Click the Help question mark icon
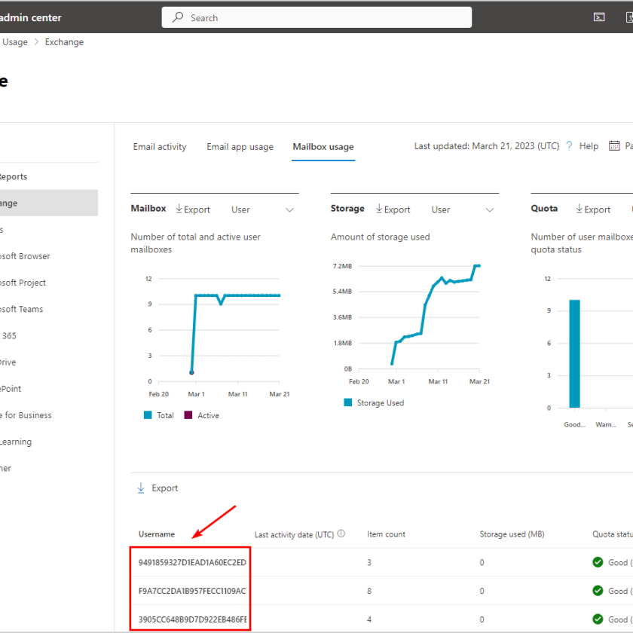 (x=569, y=145)
